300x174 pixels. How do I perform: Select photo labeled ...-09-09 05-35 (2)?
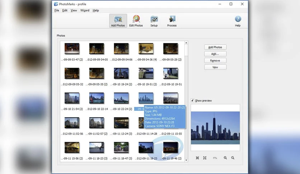coord(97,73)
